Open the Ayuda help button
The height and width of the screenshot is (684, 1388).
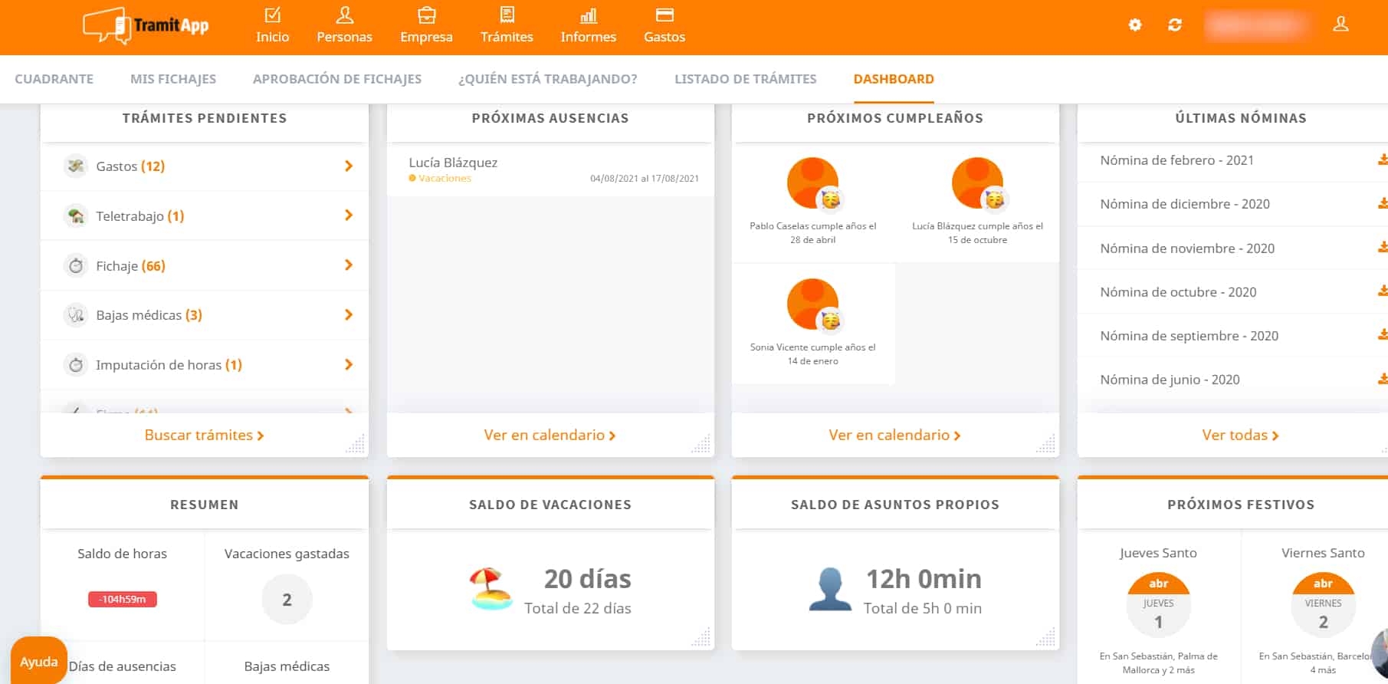[38, 661]
